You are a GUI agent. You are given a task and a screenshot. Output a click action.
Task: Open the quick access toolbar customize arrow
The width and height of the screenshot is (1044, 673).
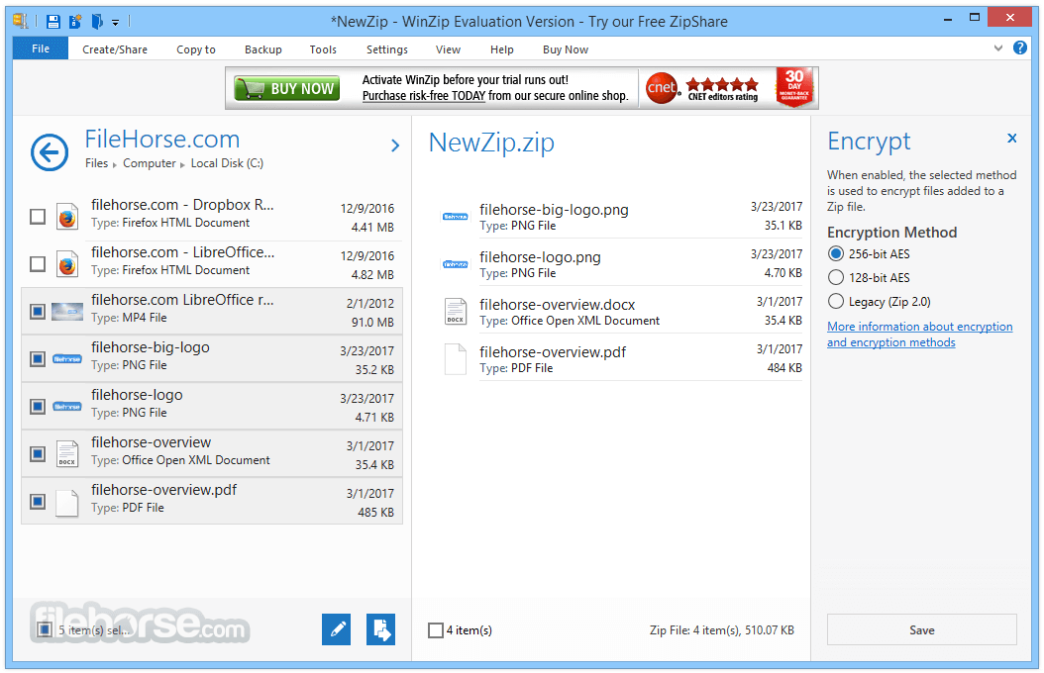tap(115, 23)
